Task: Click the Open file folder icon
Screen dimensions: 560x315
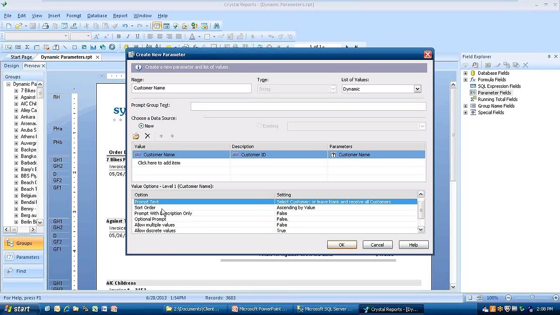Action: (x=18, y=26)
